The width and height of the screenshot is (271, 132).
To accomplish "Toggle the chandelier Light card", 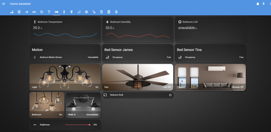I will 65,77.
